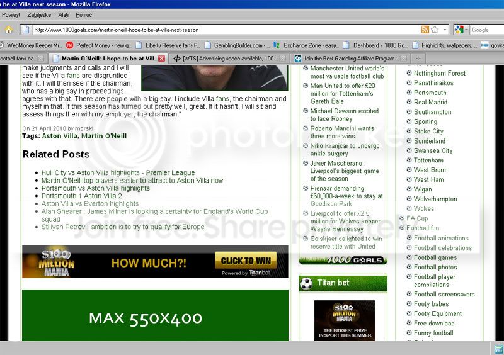Click the Martin O'Neill tag link
The height and width of the screenshot is (355, 504).
(x=104, y=136)
